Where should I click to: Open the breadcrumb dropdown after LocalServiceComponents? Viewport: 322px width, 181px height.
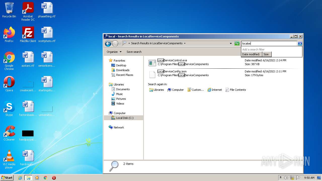[185, 43]
